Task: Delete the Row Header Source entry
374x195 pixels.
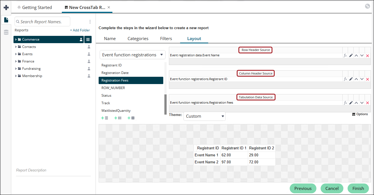Action: [368, 55]
